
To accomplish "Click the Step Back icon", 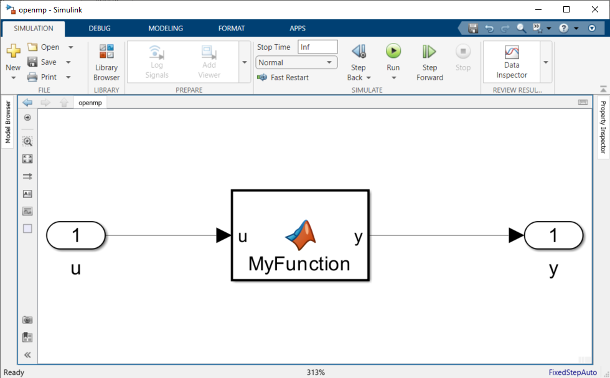I will [x=359, y=52].
